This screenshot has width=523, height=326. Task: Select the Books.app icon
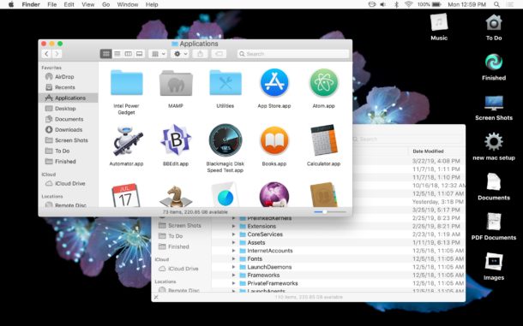274,140
